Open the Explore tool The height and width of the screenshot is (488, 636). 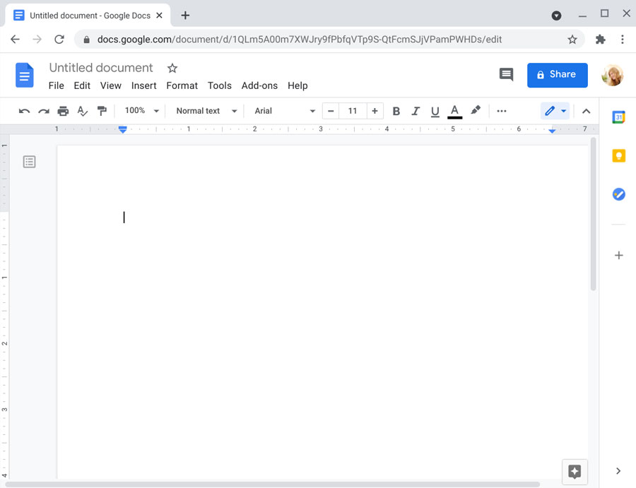click(575, 472)
